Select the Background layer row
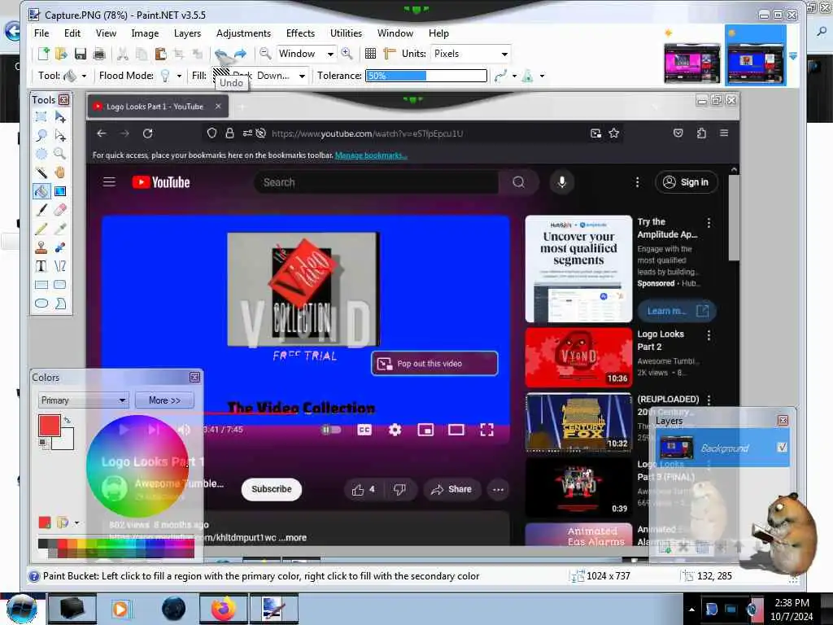 coord(722,448)
